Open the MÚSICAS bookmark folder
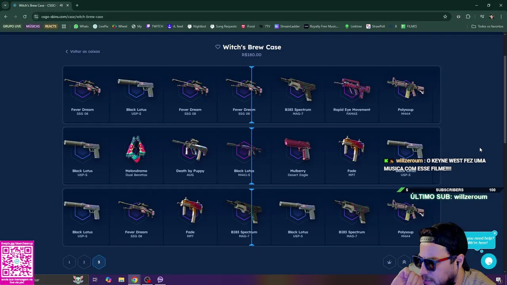This screenshot has height=285, width=507. (x=33, y=26)
